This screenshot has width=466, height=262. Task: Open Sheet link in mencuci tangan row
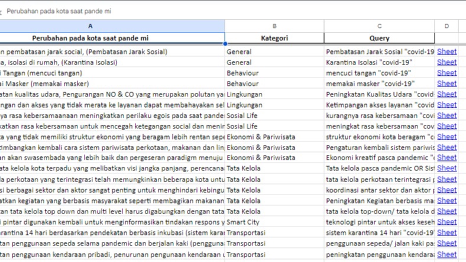pyautogui.click(x=446, y=73)
